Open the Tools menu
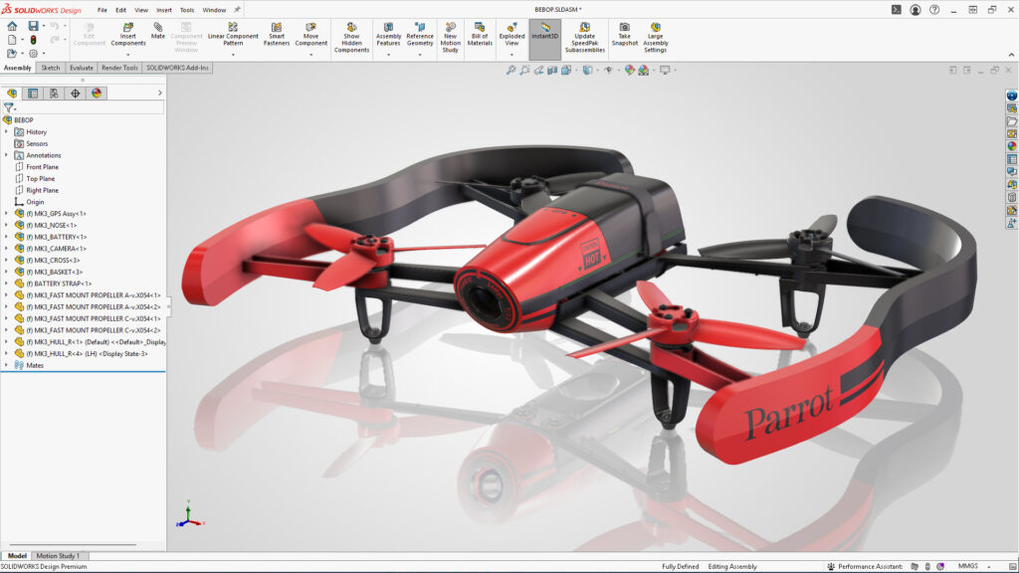Image resolution: width=1019 pixels, height=573 pixels. [x=187, y=10]
